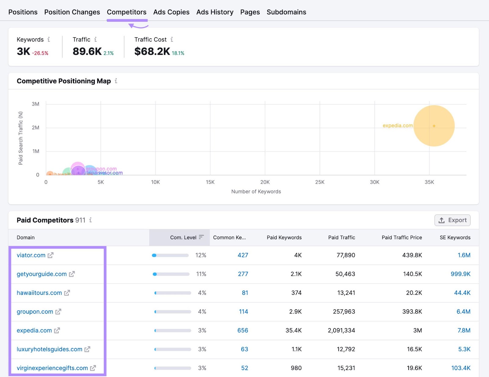Viewport: 489px width, 377px height.
Task: Click common keywords count 52 for virginexperiencegifts.com
Action: [245, 368]
